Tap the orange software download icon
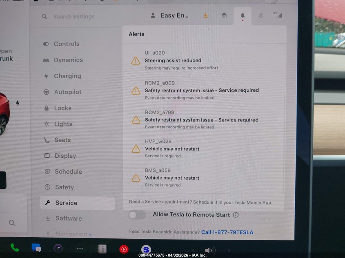The width and height of the screenshot is (345, 258). point(206,15)
